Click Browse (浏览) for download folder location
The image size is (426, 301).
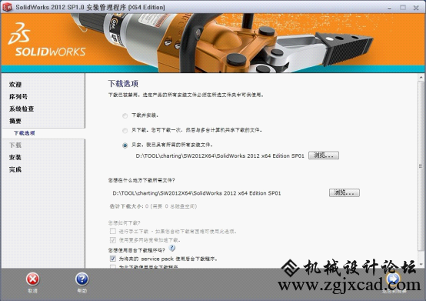[344, 192]
